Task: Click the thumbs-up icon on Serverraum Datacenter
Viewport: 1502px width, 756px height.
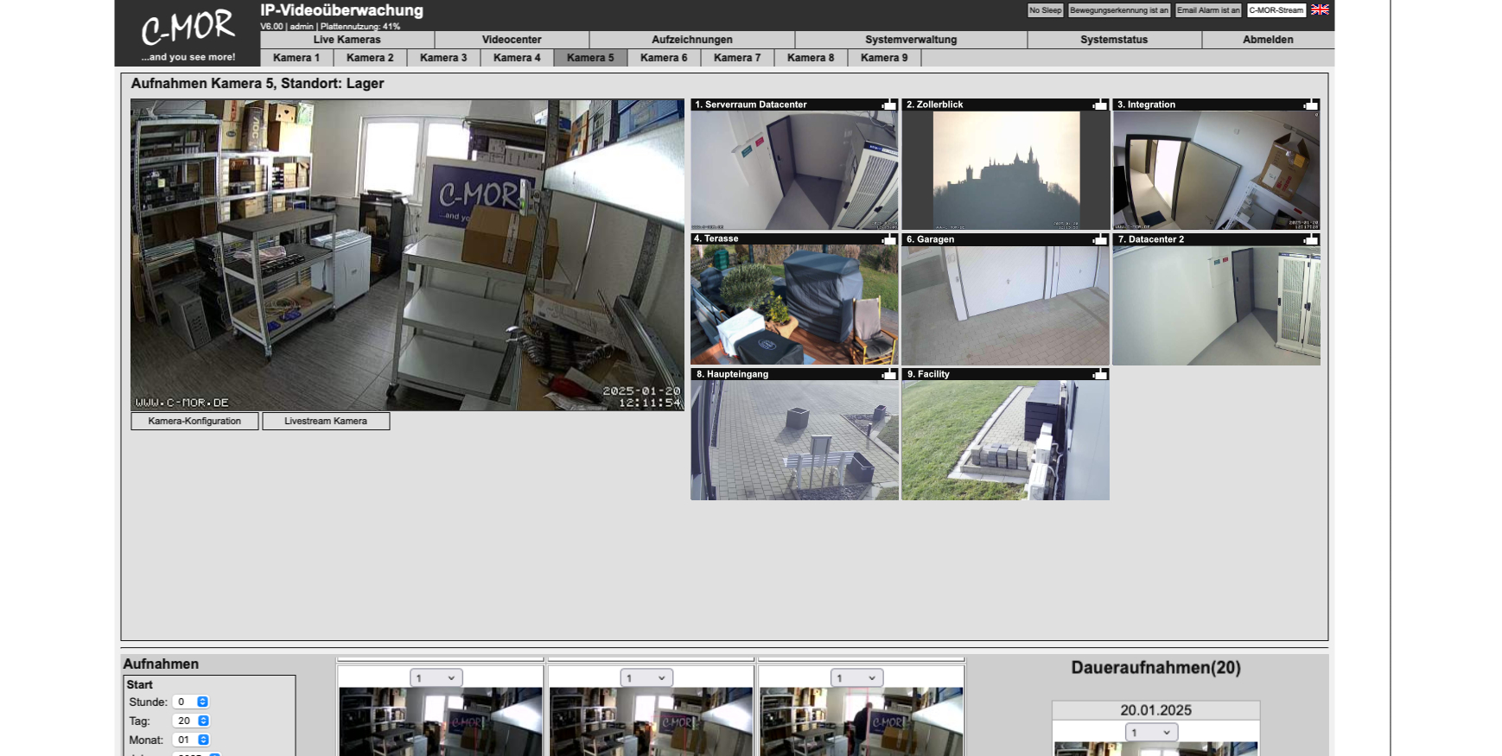Action: pos(888,105)
